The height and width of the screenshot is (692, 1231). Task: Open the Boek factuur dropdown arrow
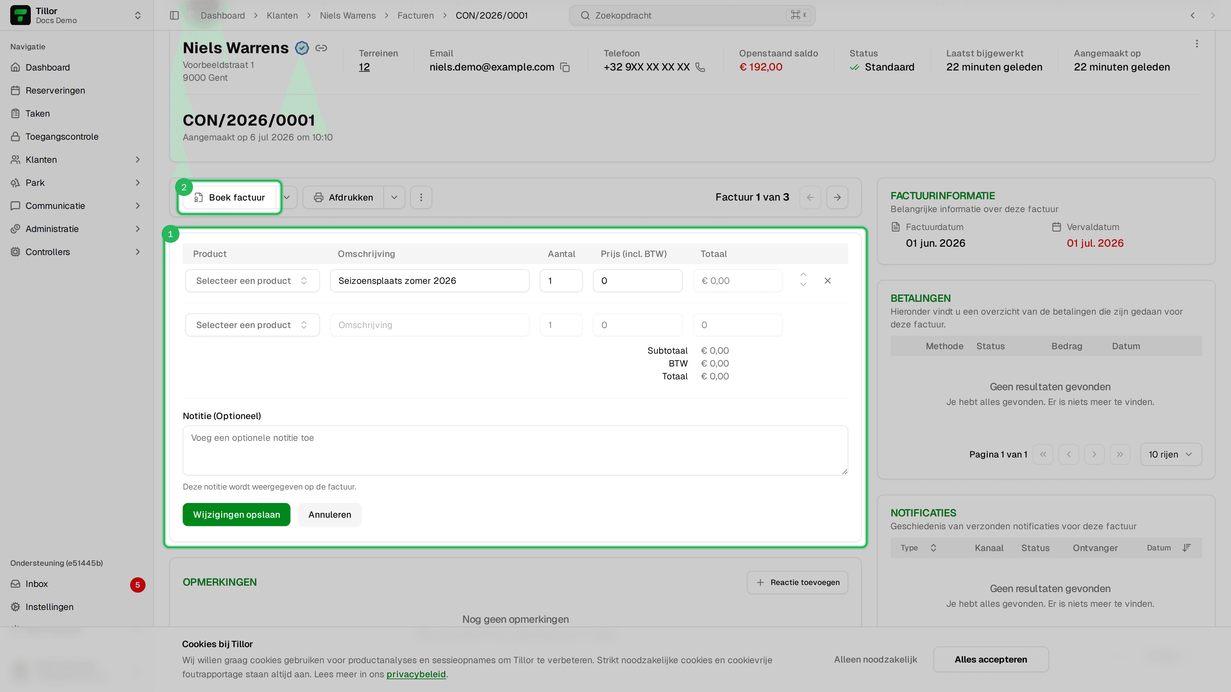[x=287, y=197]
